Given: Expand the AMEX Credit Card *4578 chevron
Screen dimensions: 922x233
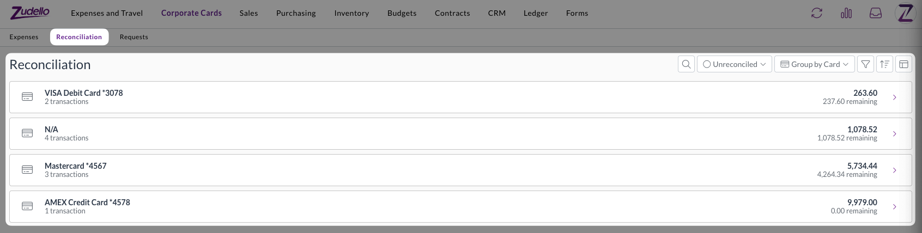Looking at the screenshot, I should pos(894,207).
